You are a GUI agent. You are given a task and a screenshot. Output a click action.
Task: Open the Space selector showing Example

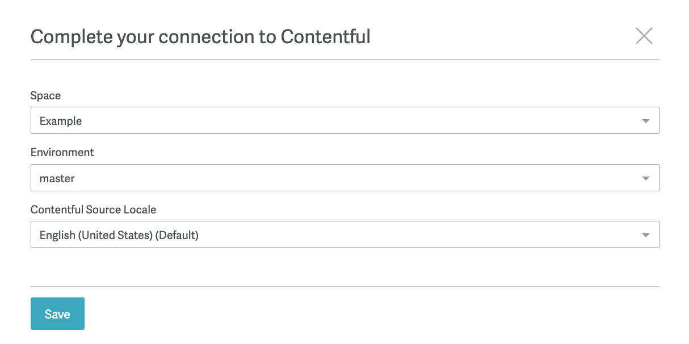(x=344, y=120)
